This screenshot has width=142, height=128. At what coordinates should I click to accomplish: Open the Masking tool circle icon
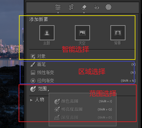click(x=108, y=7)
